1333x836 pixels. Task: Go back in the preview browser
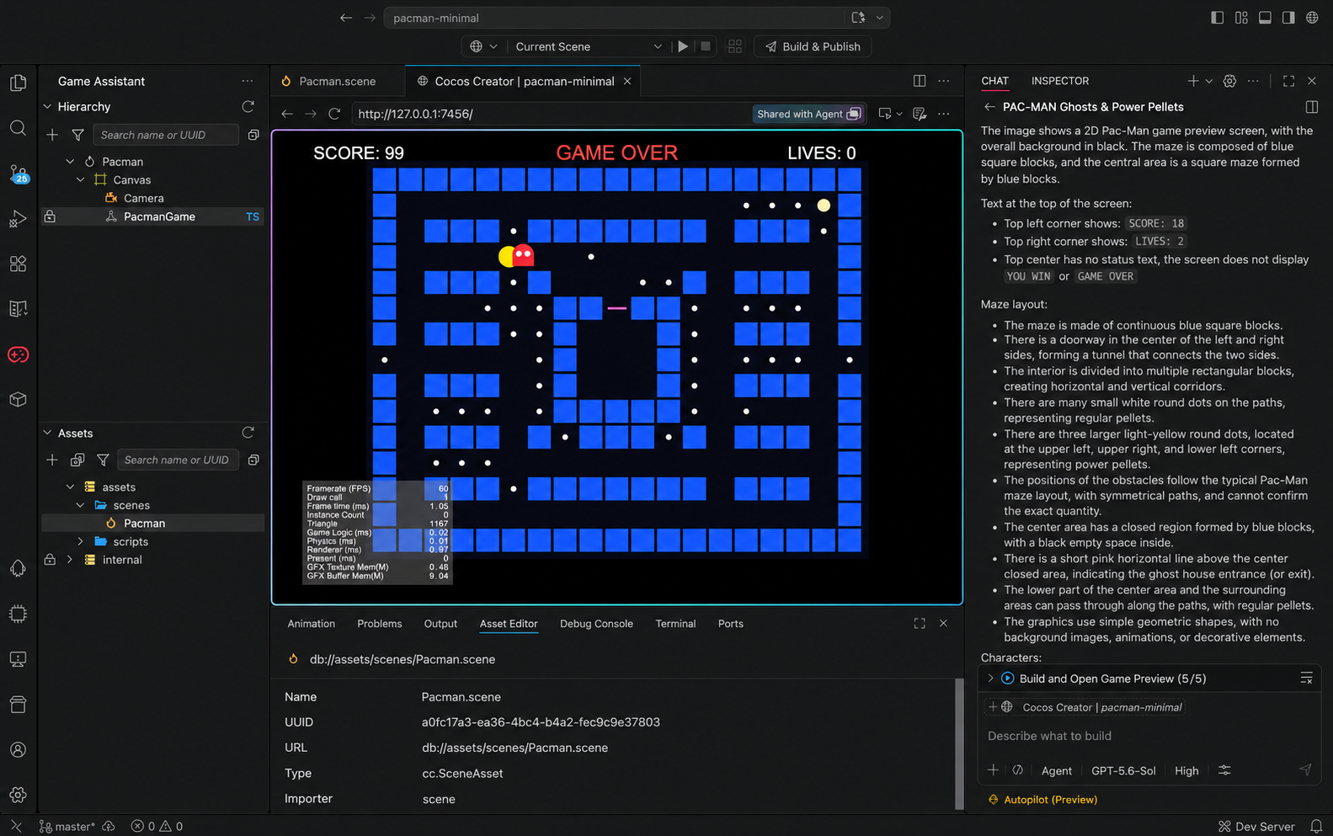tap(287, 114)
